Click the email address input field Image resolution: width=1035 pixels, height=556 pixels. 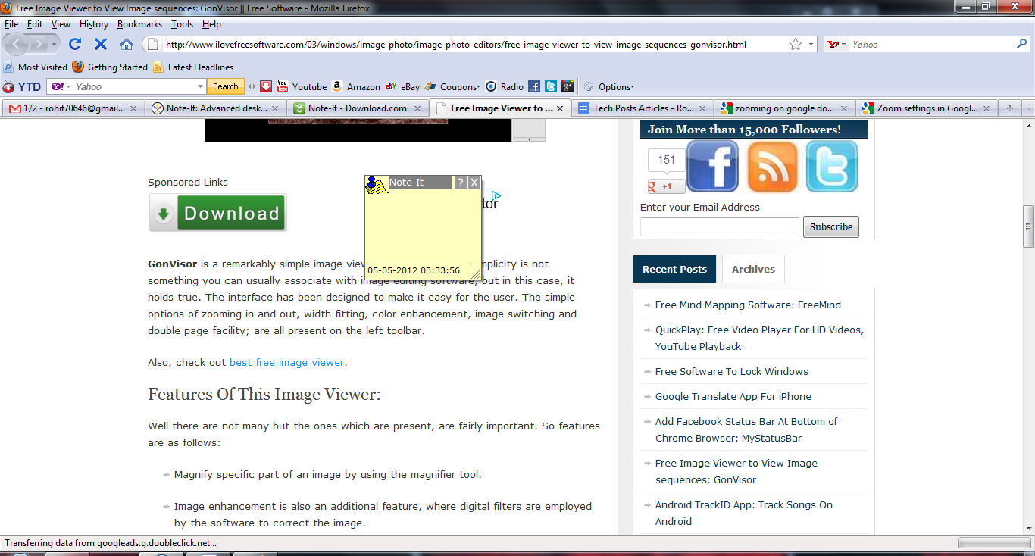click(x=720, y=227)
